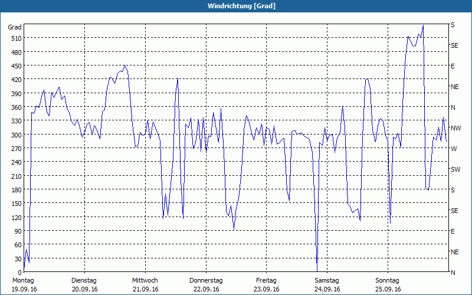
Task: Click the 300 left axis value
Action: pos(17,135)
